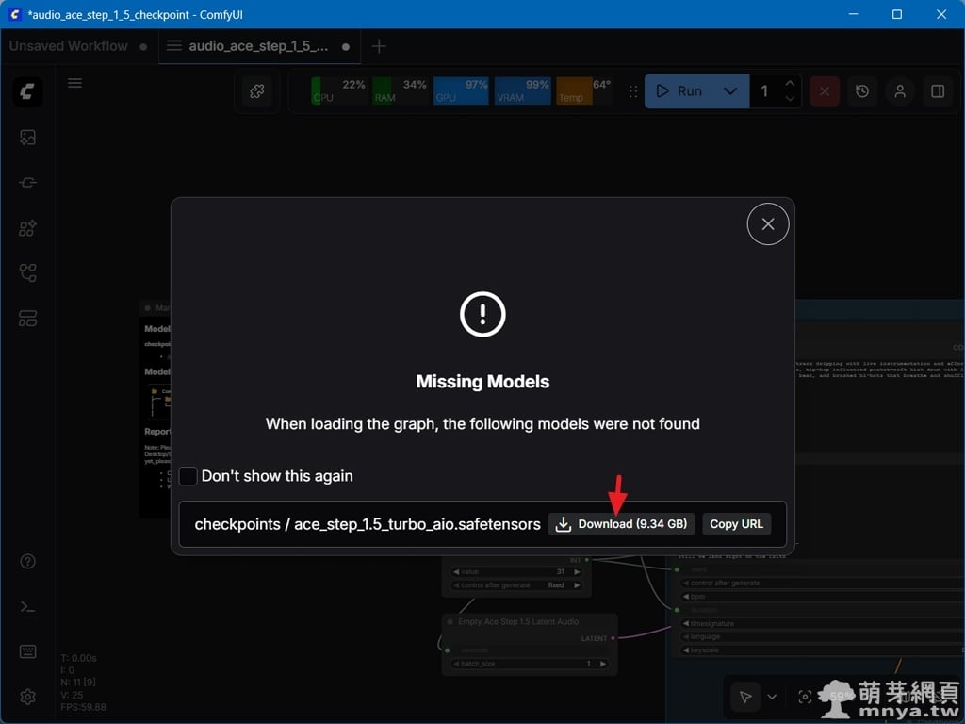Open the select tool mode chevron

[x=772, y=697]
